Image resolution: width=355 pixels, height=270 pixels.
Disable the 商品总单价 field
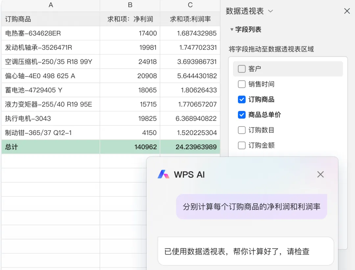coord(242,115)
